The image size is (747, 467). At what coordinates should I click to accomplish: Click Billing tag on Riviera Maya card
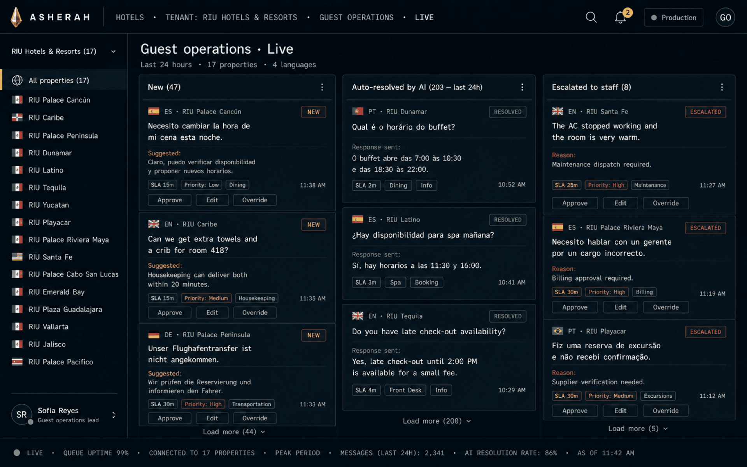(644, 292)
